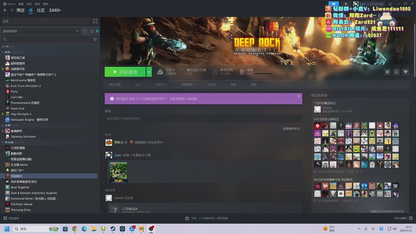Toggle the favorite heart icon
The height and width of the screenshot is (234, 416).
406,72
